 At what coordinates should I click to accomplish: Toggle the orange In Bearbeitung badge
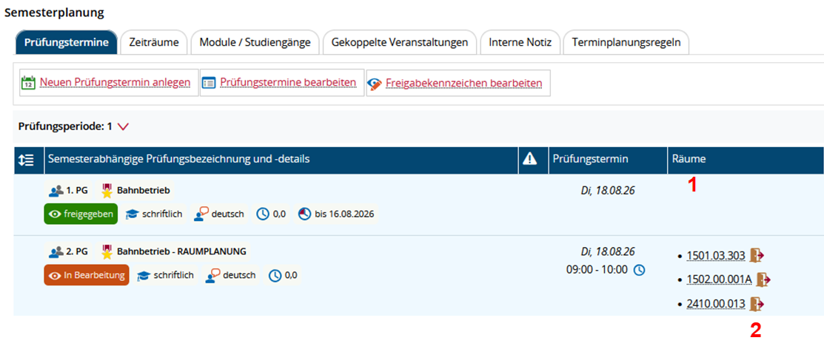87,275
